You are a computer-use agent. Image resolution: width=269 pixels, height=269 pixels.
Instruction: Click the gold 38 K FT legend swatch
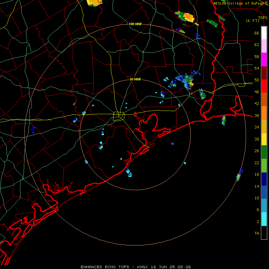coord(264,126)
